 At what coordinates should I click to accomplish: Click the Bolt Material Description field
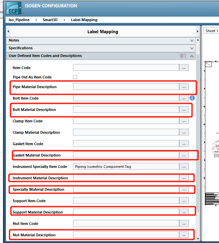pyautogui.click(x=126, y=109)
